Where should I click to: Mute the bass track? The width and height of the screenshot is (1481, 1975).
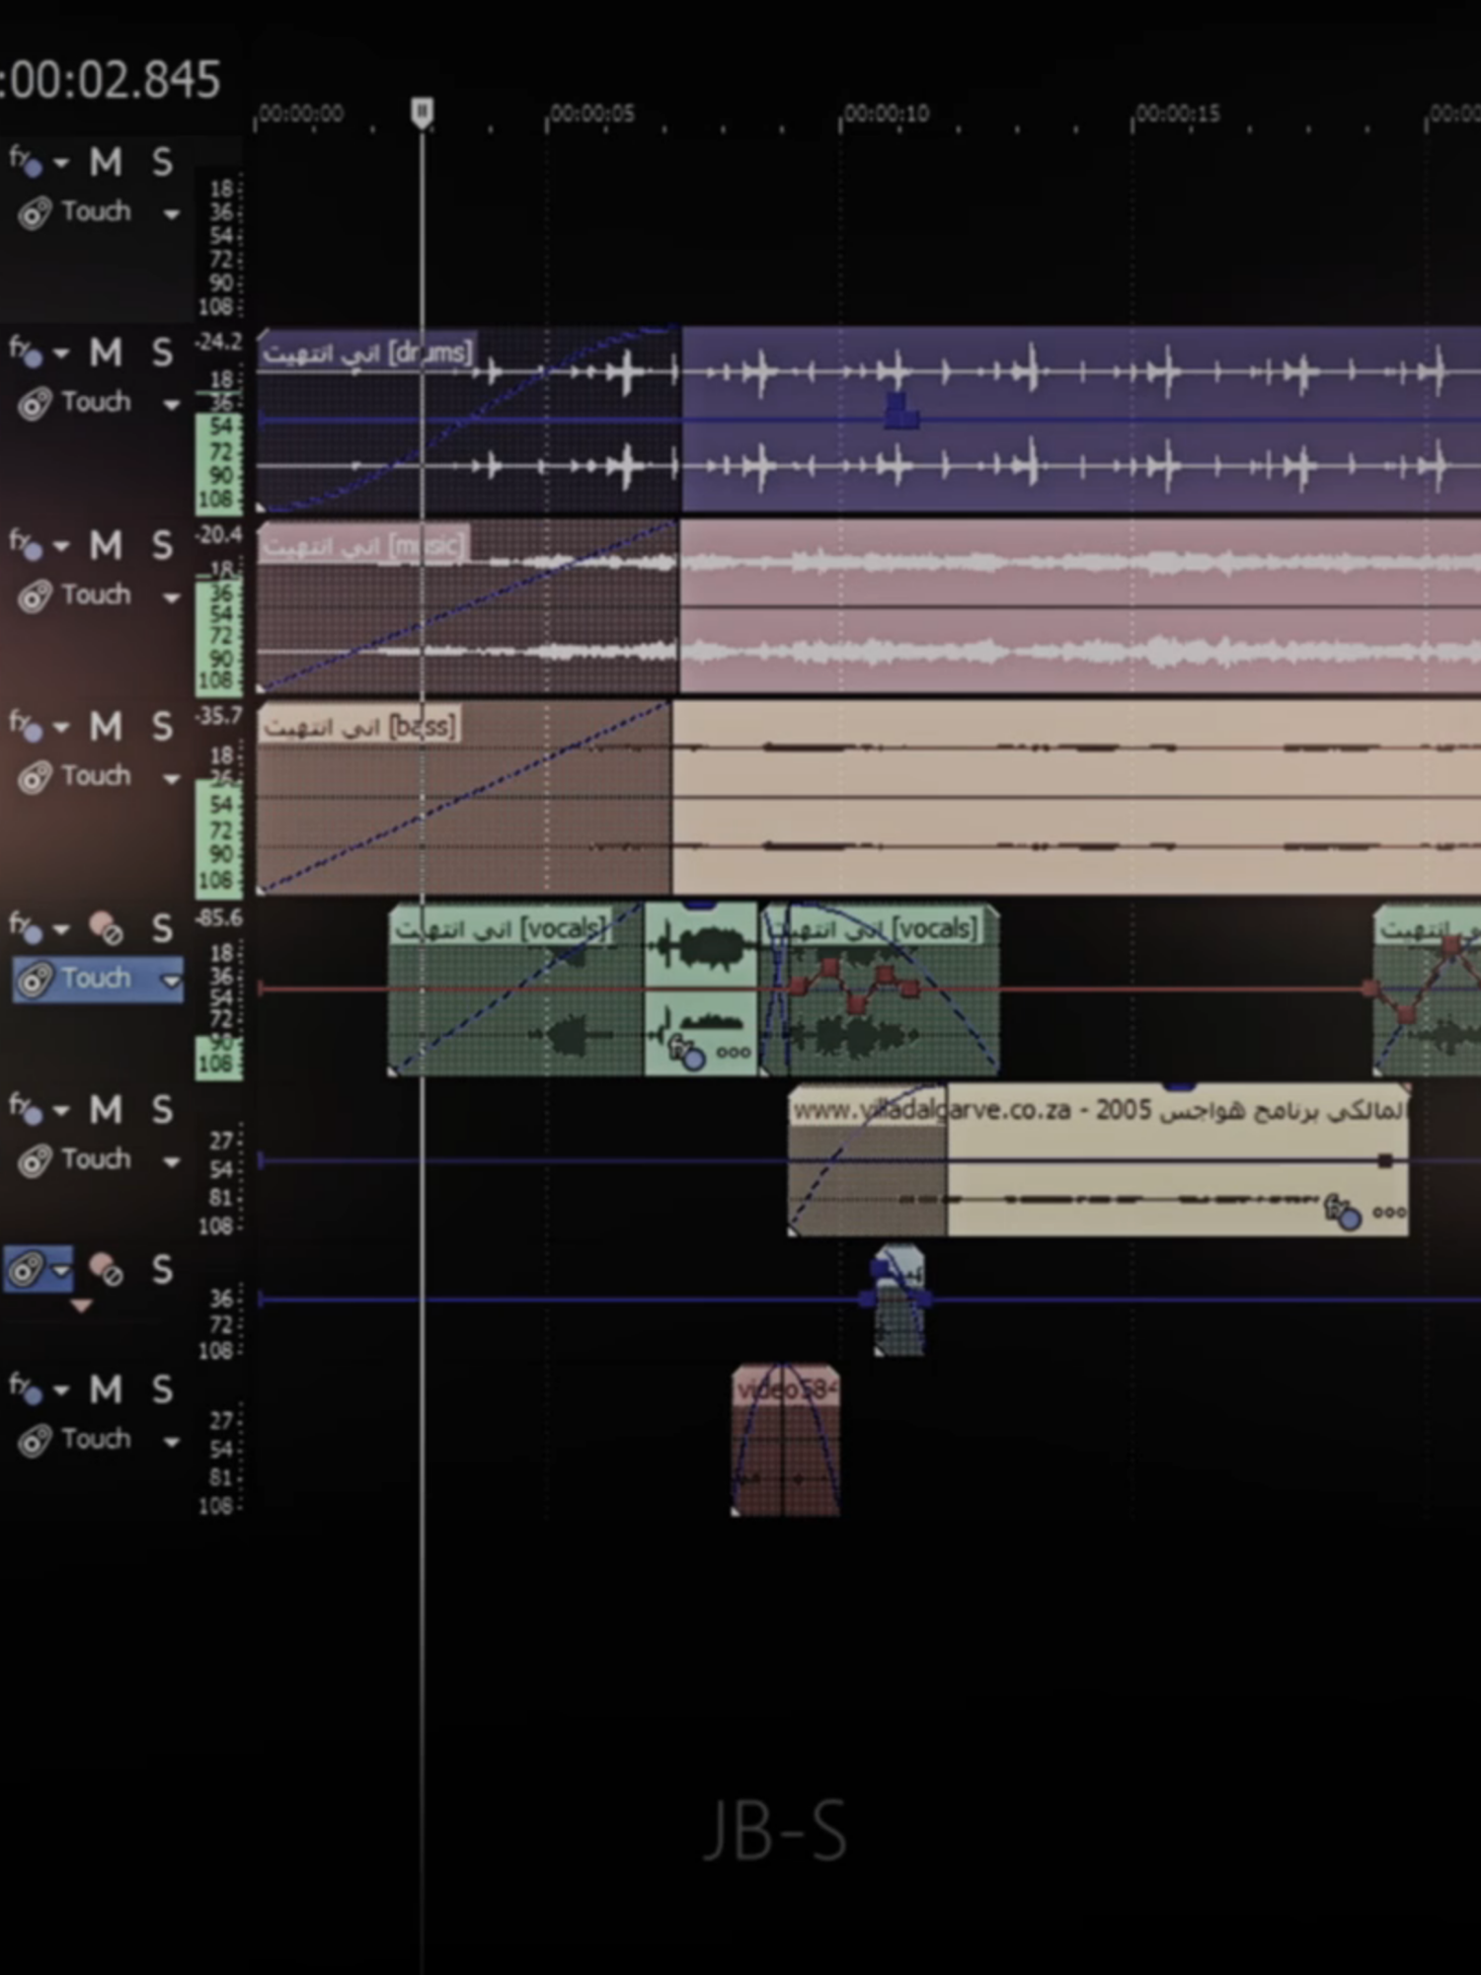tap(105, 727)
